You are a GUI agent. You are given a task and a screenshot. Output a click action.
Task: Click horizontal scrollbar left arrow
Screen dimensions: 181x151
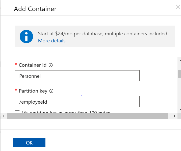click(x=3, y=116)
